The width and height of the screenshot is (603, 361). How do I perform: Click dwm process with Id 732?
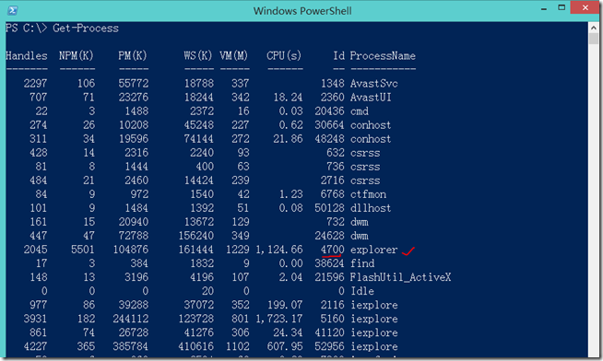[x=360, y=222]
